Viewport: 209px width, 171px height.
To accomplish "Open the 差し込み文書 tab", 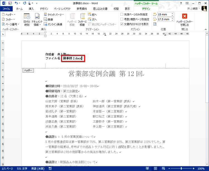I will tap(100, 9).
